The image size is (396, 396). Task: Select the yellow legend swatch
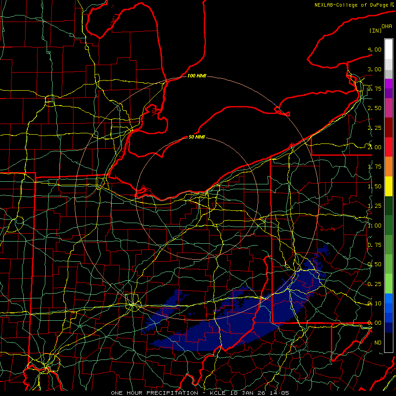(389, 186)
